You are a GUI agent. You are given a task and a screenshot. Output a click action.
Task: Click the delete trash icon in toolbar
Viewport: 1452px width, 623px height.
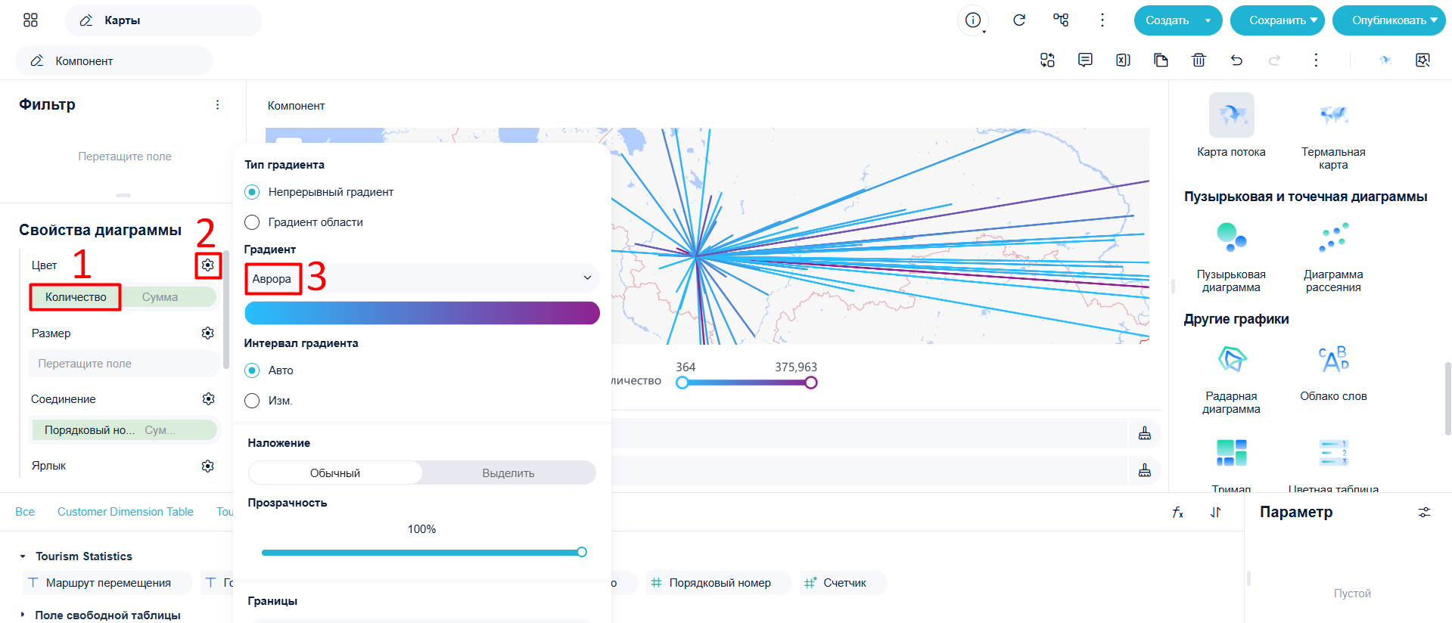[1199, 60]
